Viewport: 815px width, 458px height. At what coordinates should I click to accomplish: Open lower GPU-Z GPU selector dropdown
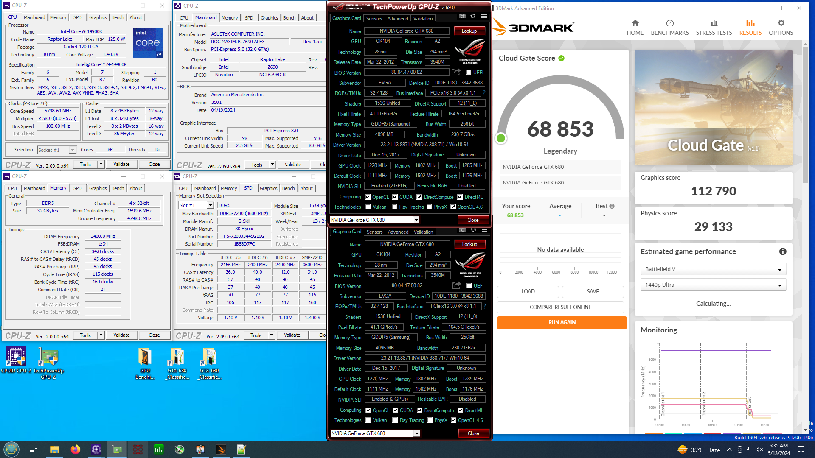[417, 433]
